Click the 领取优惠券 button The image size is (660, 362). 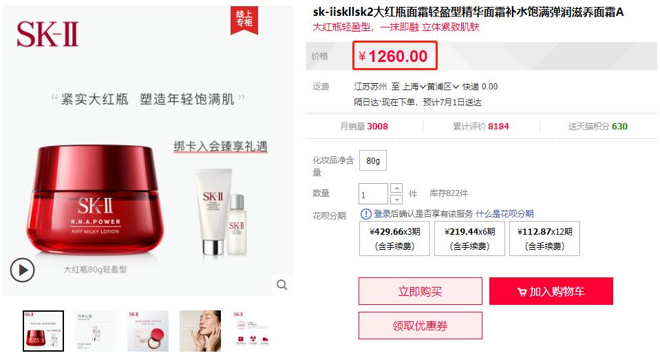[420, 326]
